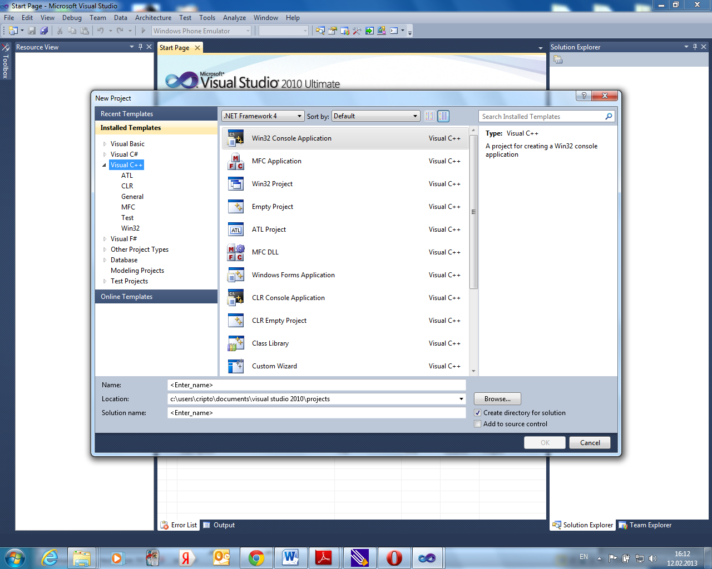Click the disabled OK button

(545, 443)
